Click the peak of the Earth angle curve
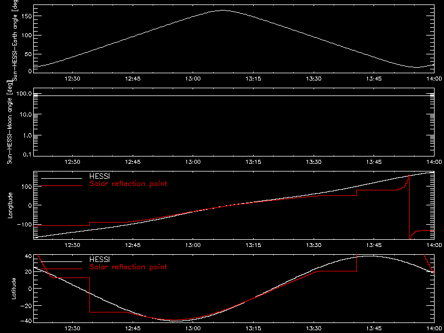 point(223,11)
